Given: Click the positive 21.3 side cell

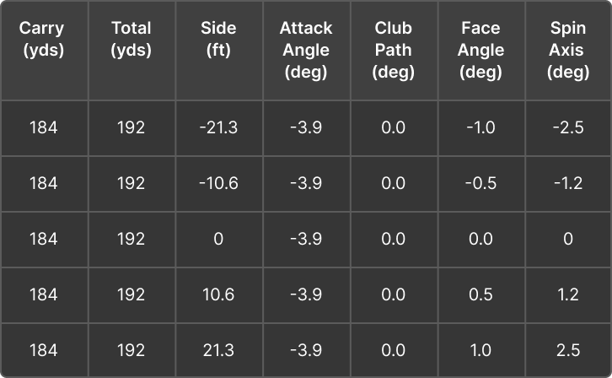Looking at the screenshot, I should pos(218,350).
